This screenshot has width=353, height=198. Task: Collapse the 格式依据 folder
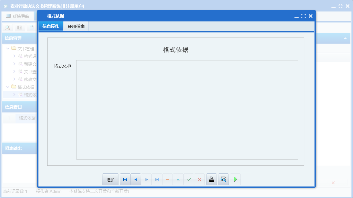click(x=7, y=87)
